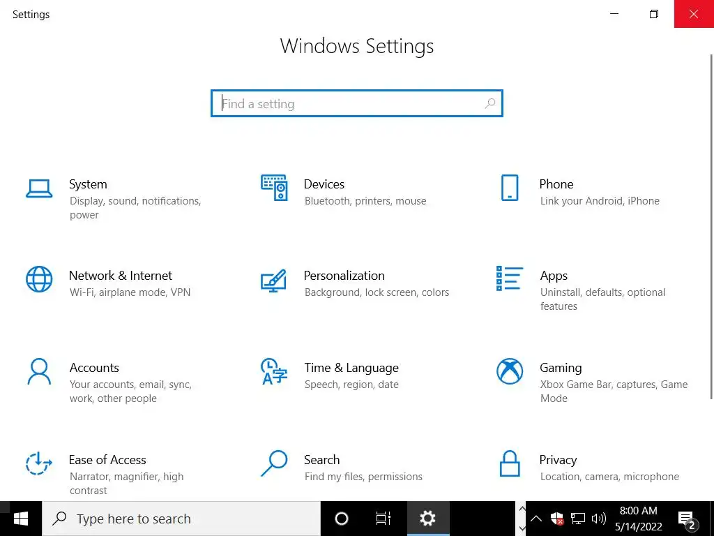Open the System heading link

(x=88, y=184)
